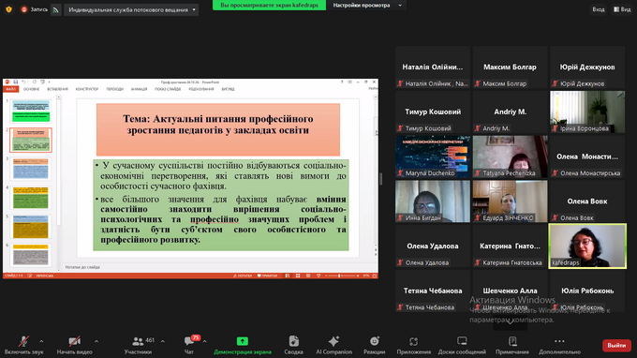Open Настройки просмотра view options dropdown
Screen dimensions: 637x358
point(367,6)
